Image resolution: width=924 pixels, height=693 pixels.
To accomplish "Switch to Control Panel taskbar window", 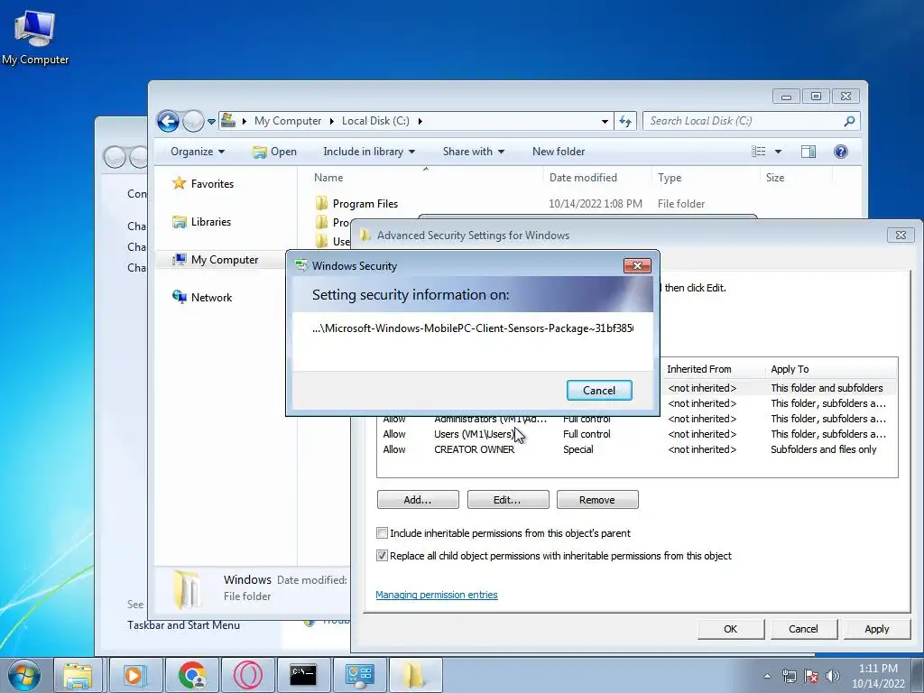I will click(x=360, y=675).
